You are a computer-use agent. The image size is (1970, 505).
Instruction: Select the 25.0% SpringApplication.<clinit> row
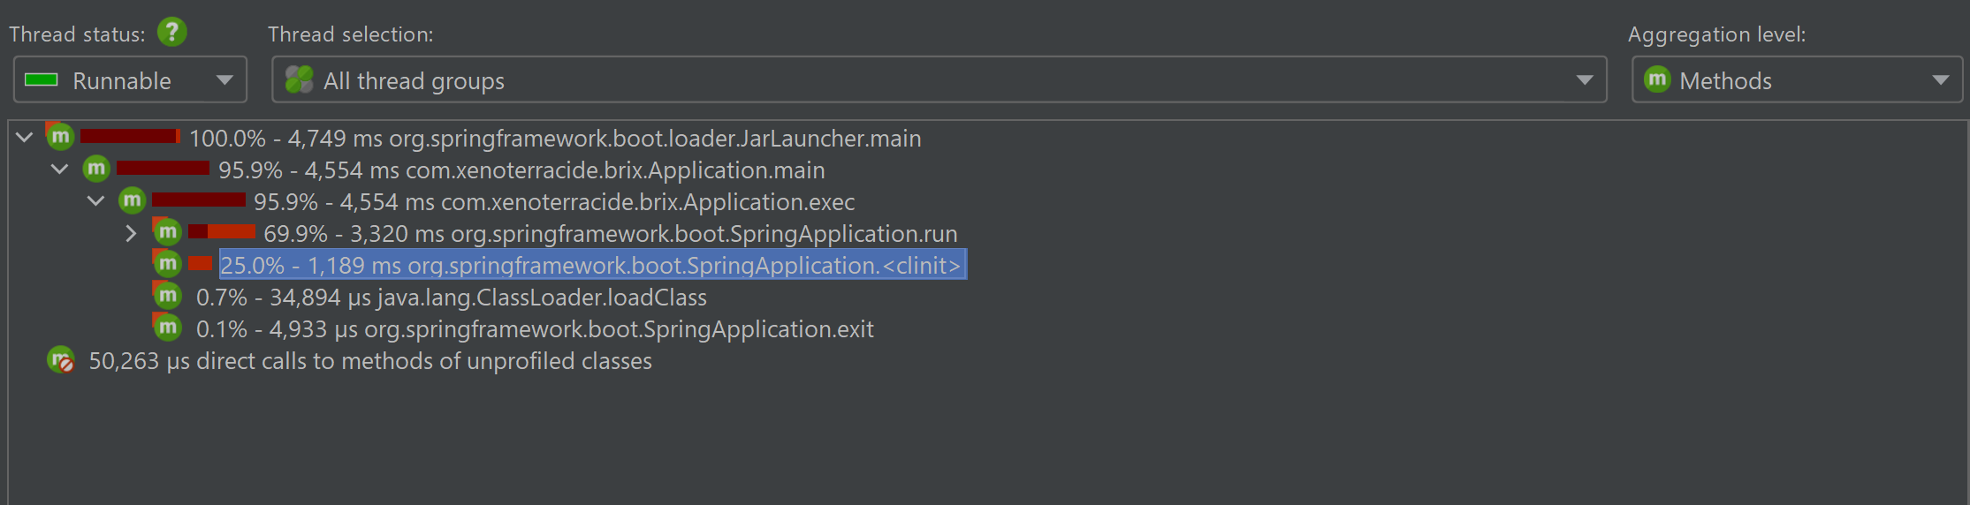tap(592, 265)
